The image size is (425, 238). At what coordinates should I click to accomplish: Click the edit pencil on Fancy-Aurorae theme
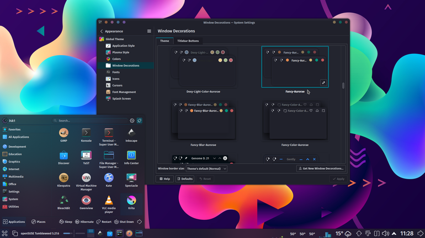(x=323, y=83)
